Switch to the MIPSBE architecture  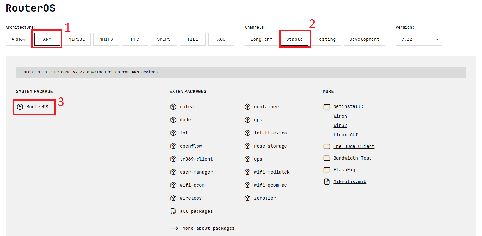[x=77, y=39]
